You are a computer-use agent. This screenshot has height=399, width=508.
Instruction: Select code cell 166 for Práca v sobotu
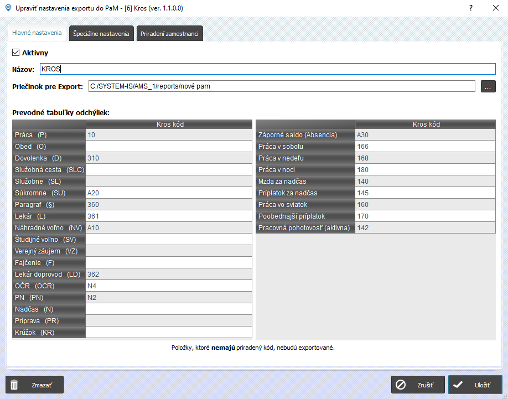coord(426,147)
